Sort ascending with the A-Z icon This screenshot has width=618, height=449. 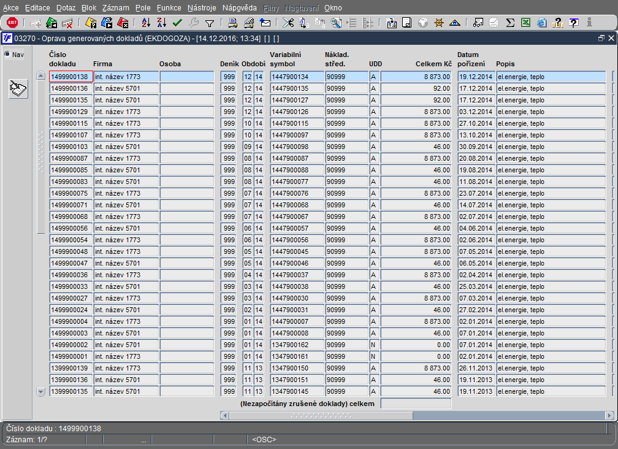click(x=146, y=23)
